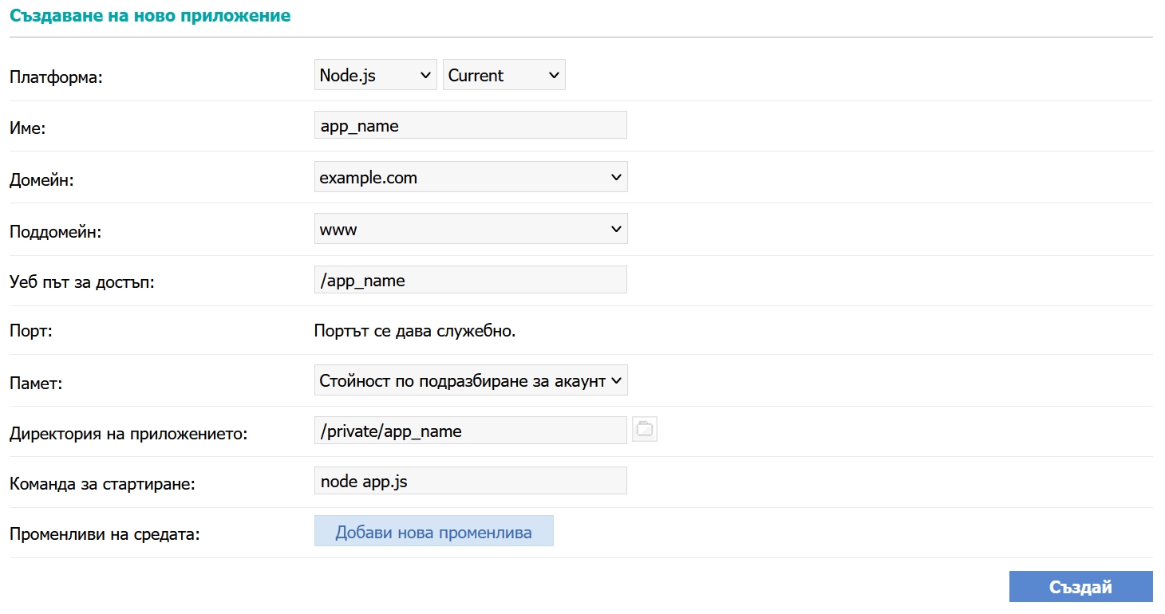Click the Директория на приложението label
Image resolution: width=1165 pixels, height=614 pixels.
[129, 434]
